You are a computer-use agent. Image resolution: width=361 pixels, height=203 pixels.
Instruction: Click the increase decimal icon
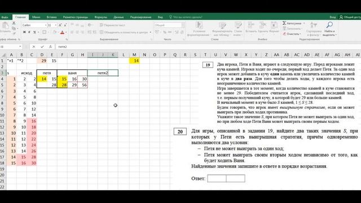click(177, 32)
